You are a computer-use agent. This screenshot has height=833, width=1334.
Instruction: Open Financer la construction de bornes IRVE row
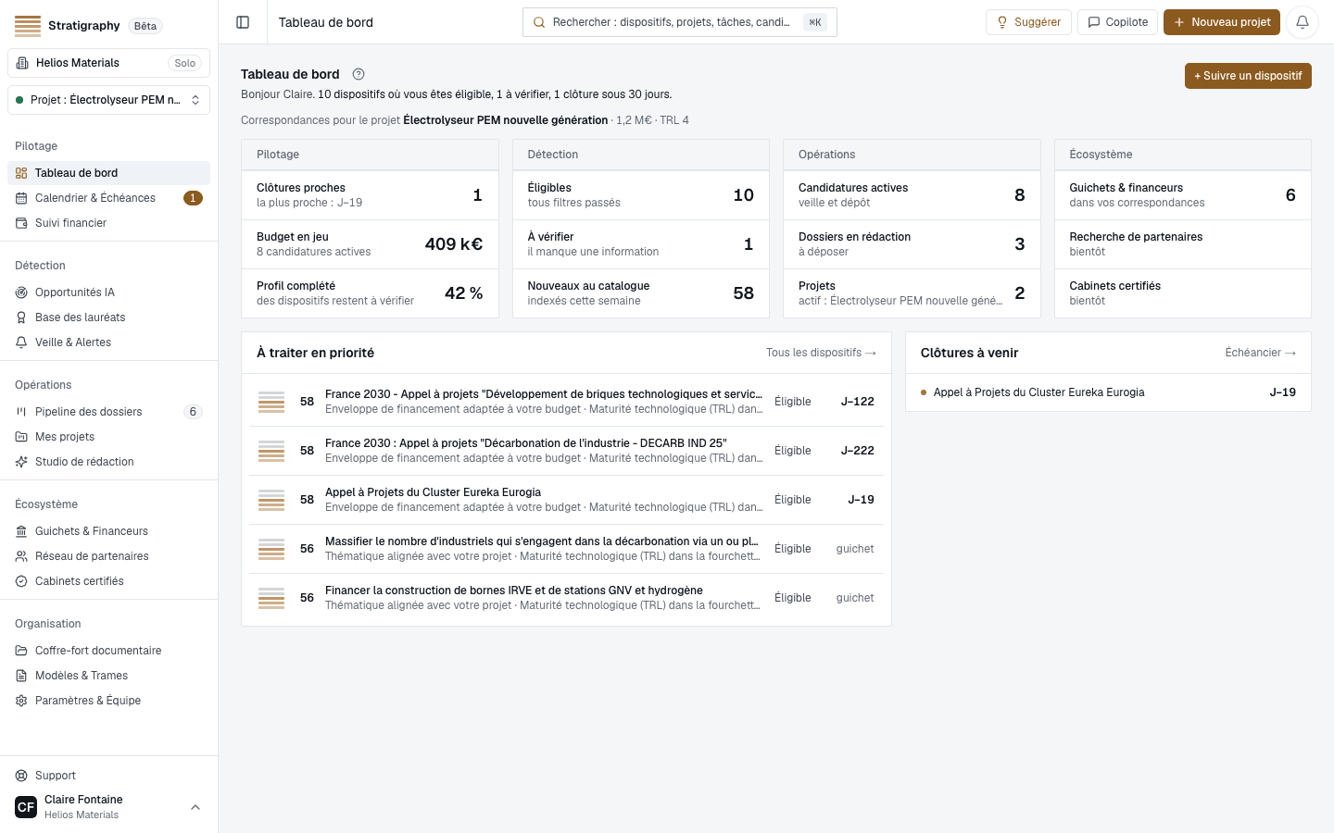(566, 598)
